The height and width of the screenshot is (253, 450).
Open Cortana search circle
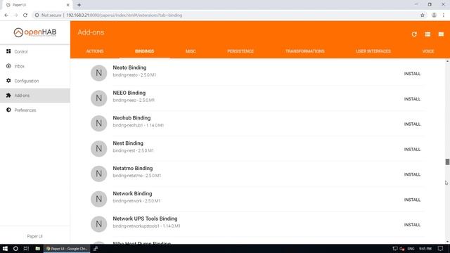15,249
